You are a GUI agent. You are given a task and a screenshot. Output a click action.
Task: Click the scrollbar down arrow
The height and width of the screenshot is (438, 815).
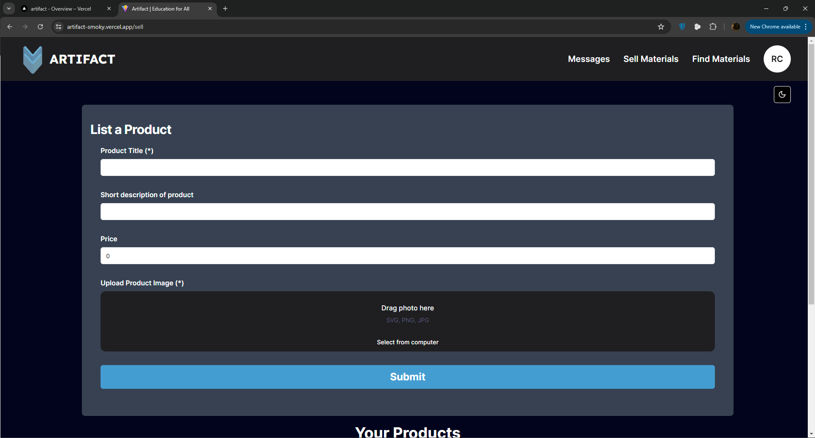tap(811, 434)
